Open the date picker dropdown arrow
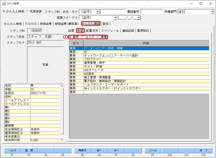 (138, 18)
